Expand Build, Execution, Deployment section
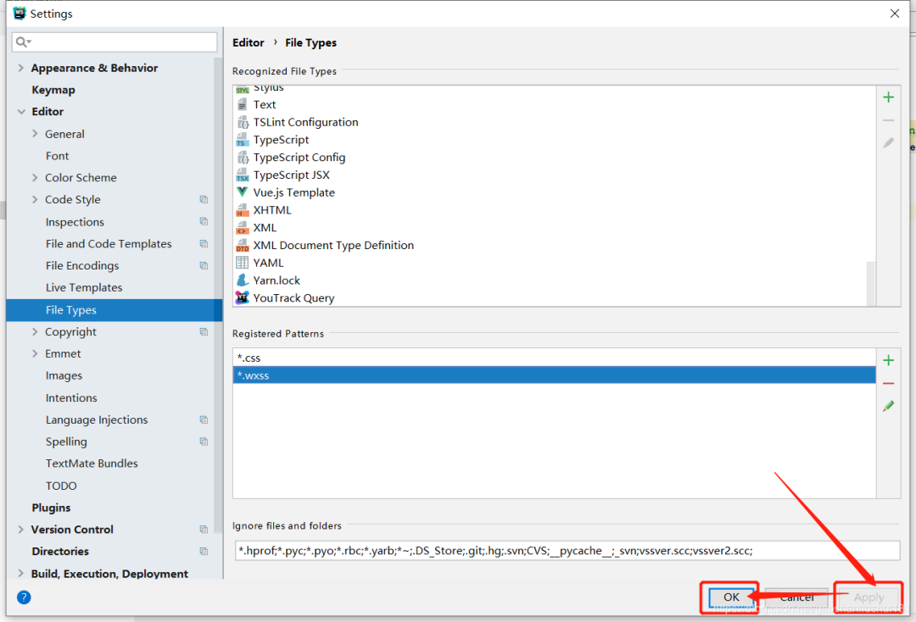 (x=21, y=574)
